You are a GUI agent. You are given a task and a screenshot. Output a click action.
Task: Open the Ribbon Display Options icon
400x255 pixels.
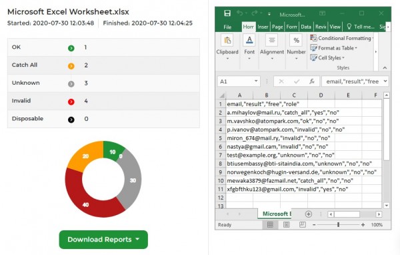[x=323, y=13]
